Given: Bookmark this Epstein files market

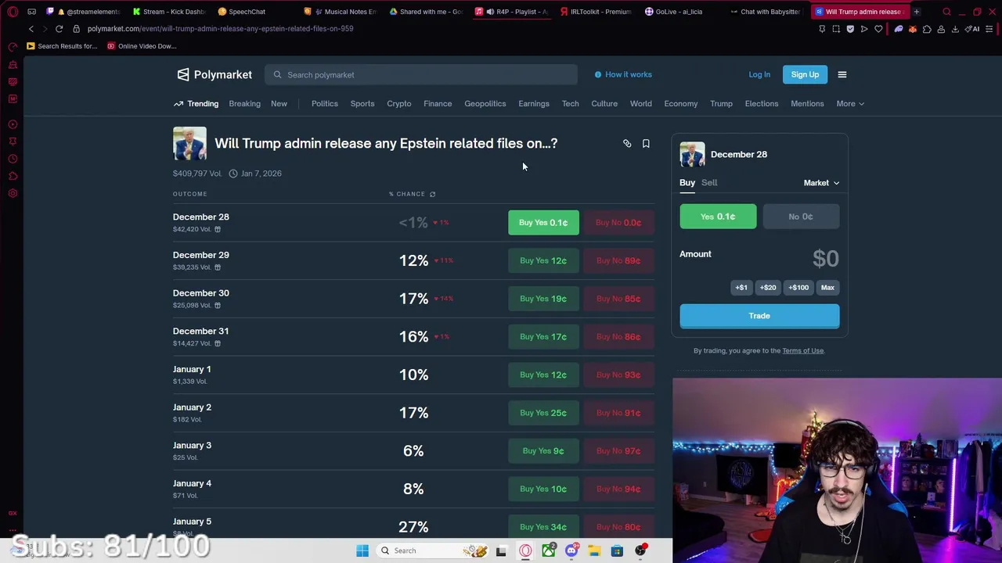Looking at the screenshot, I should click(x=646, y=144).
